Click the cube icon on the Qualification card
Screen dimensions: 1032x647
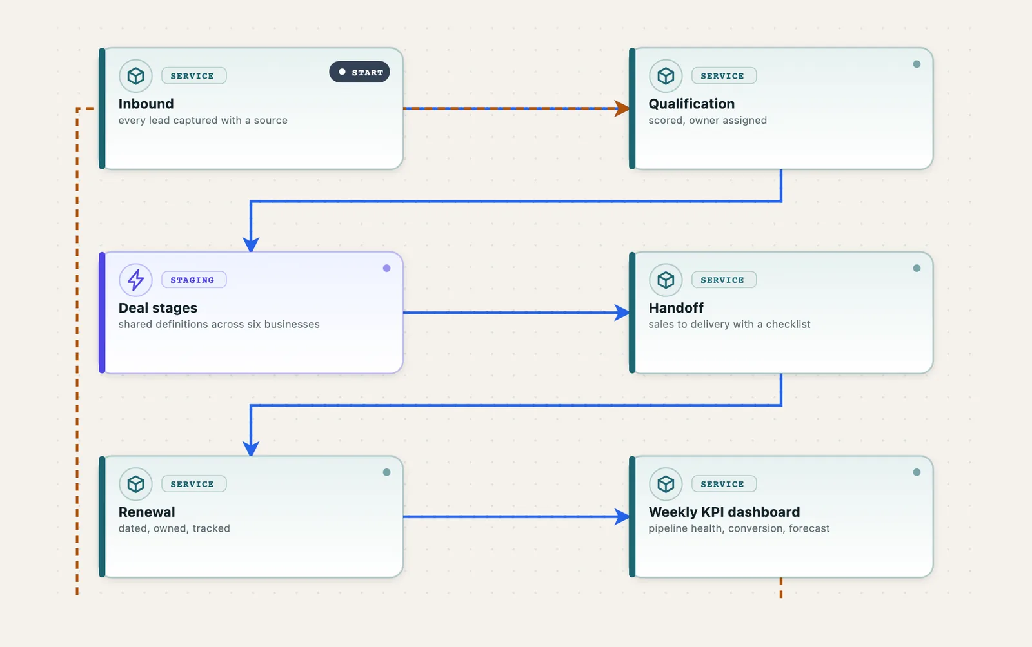666,76
